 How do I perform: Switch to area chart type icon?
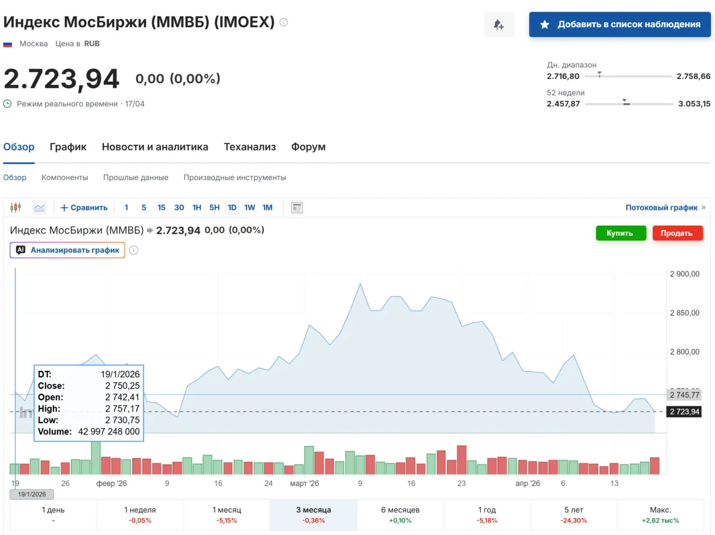(x=39, y=208)
